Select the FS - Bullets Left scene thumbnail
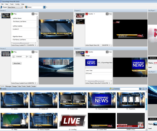 pyautogui.click(x=43, y=100)
